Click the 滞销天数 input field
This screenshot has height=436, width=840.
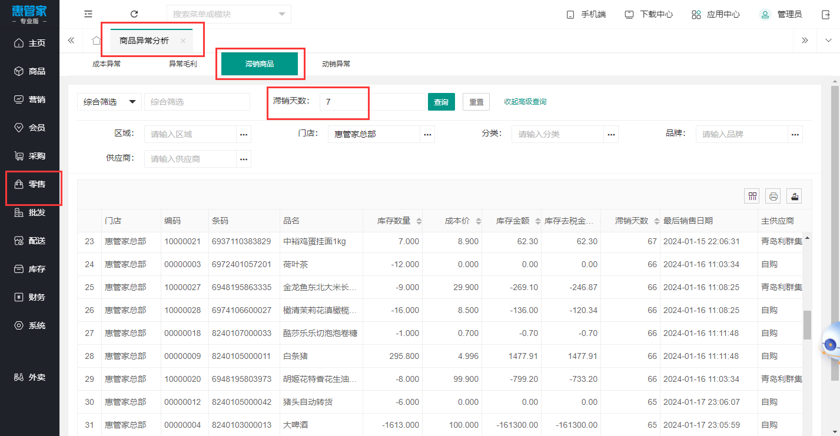point(372,102)
